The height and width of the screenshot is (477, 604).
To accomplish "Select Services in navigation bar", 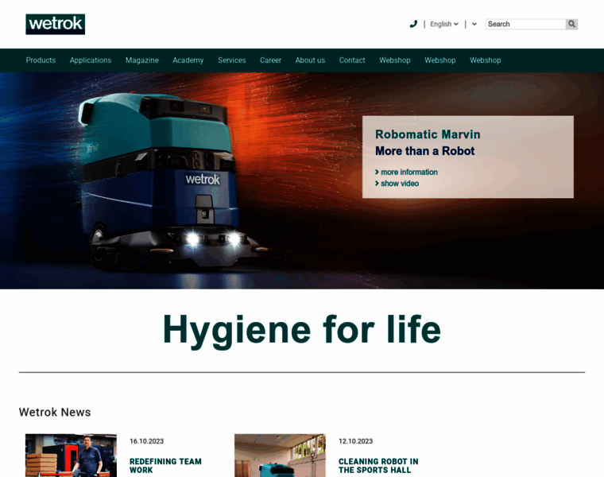I will [231, 60].
